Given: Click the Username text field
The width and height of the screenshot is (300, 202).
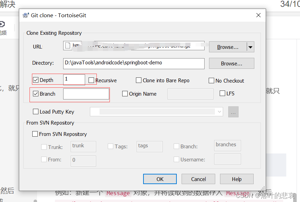Looking at the screenshot, I should [228, 159].
